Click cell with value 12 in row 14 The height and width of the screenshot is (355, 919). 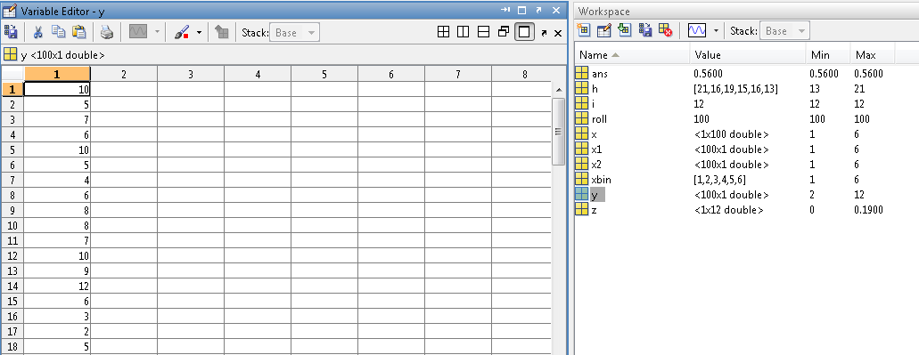[57, 286]
